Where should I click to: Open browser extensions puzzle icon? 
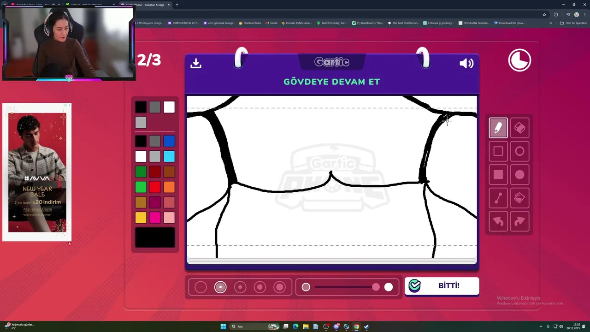[x=556, y=14]
